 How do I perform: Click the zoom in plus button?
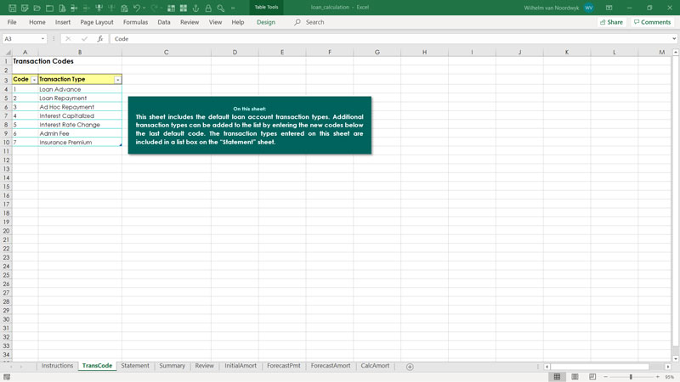click(657, 377)
